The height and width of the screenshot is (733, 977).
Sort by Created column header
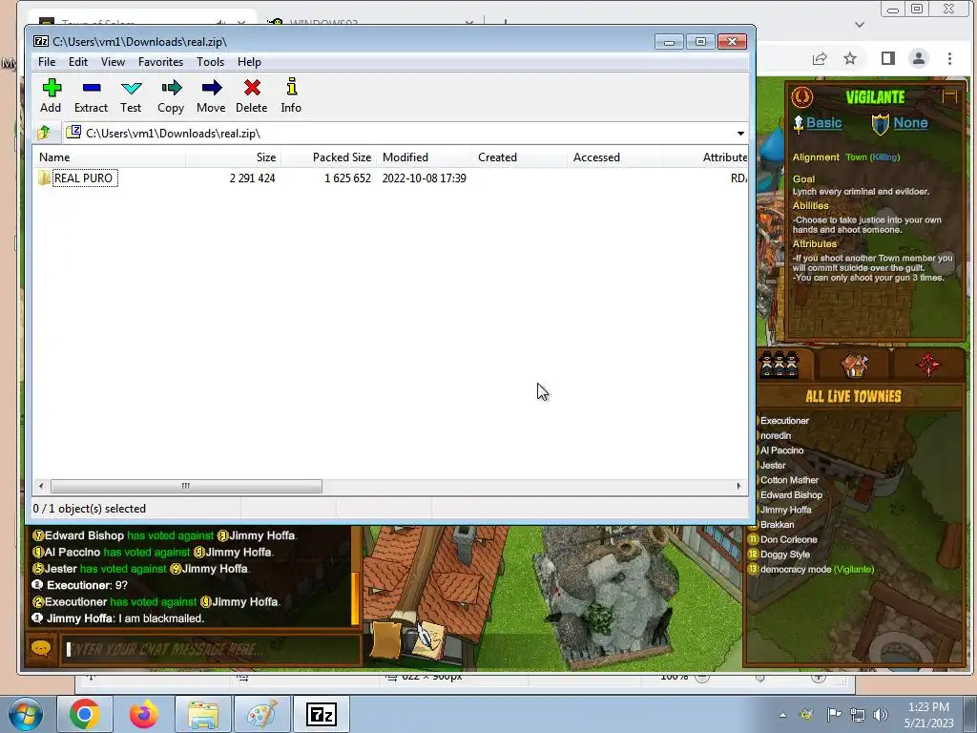[520, 157]
